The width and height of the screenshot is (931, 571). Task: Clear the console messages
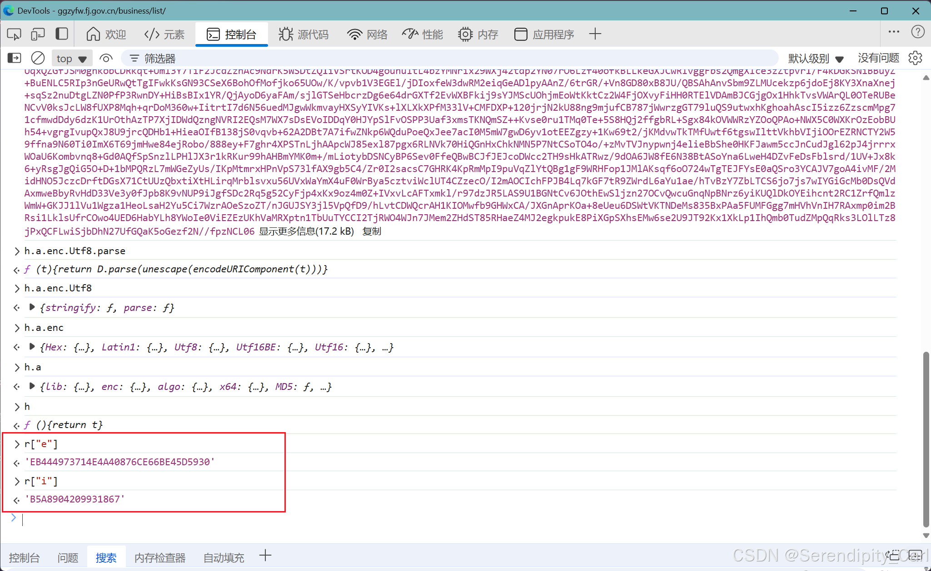(38, 58)
